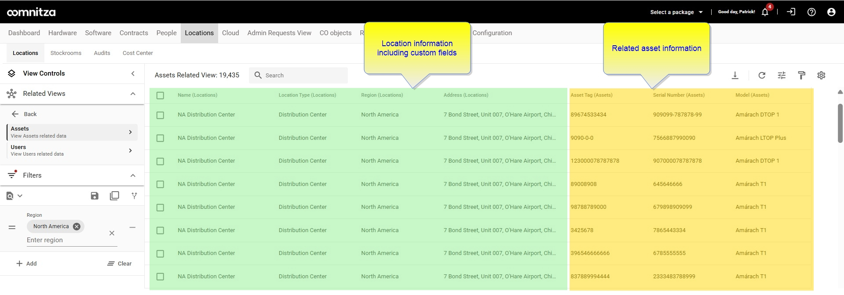Open the help question mark icon
Viewport: 844px width, 295px height.
point(811,12)
